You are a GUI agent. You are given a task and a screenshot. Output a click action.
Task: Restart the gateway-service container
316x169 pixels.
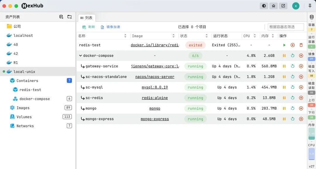(293, 66)
